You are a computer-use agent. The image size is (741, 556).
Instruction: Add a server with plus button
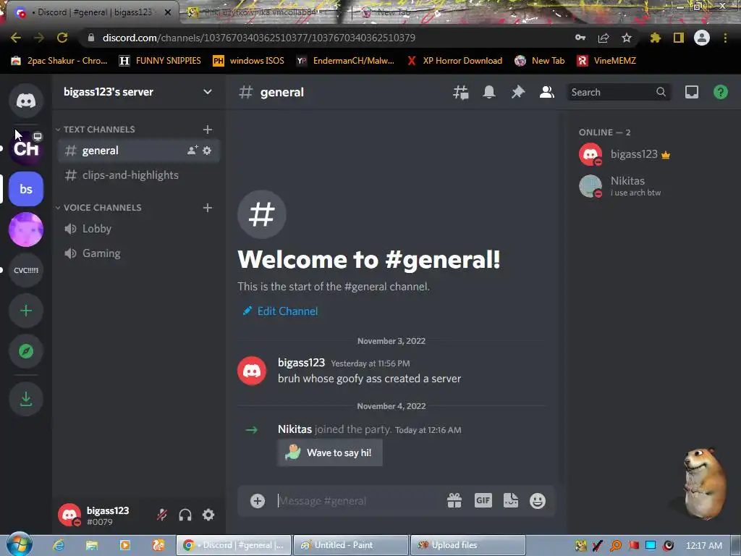pos(26,311)
